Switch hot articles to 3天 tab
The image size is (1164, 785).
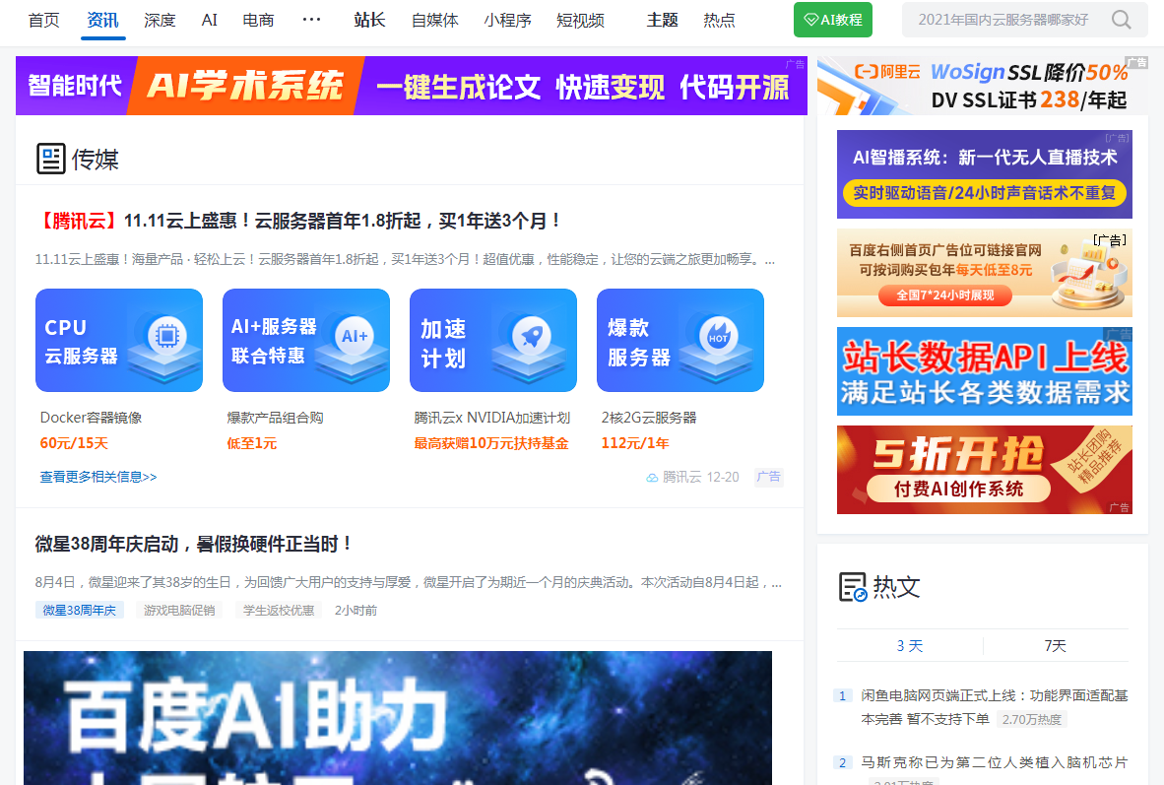[x=909, y=645]
